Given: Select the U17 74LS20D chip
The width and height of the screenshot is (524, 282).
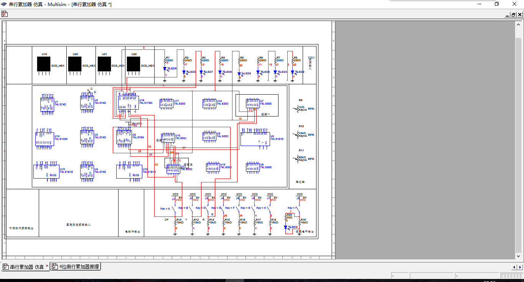Looking at the screenshot, I should pos(166,103).
